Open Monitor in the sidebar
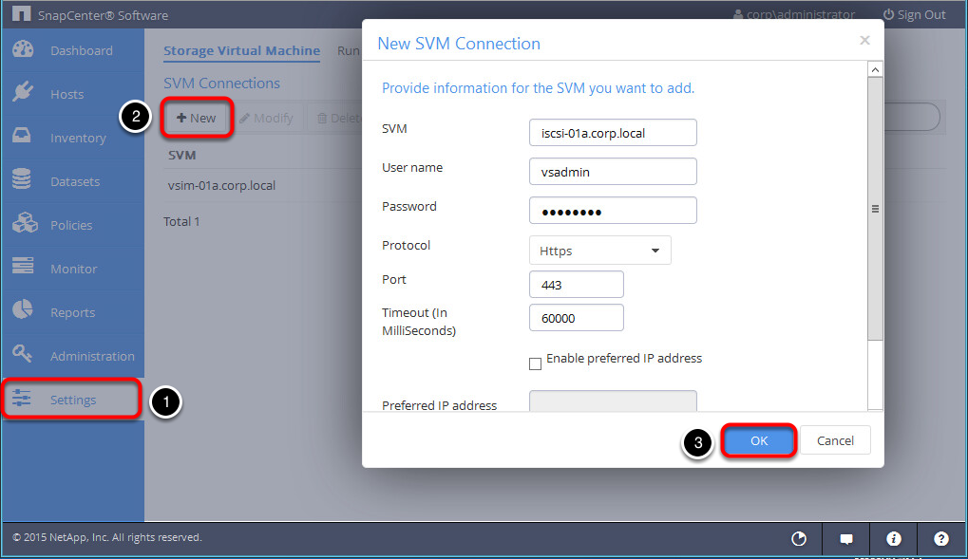 tap(73, 269)
